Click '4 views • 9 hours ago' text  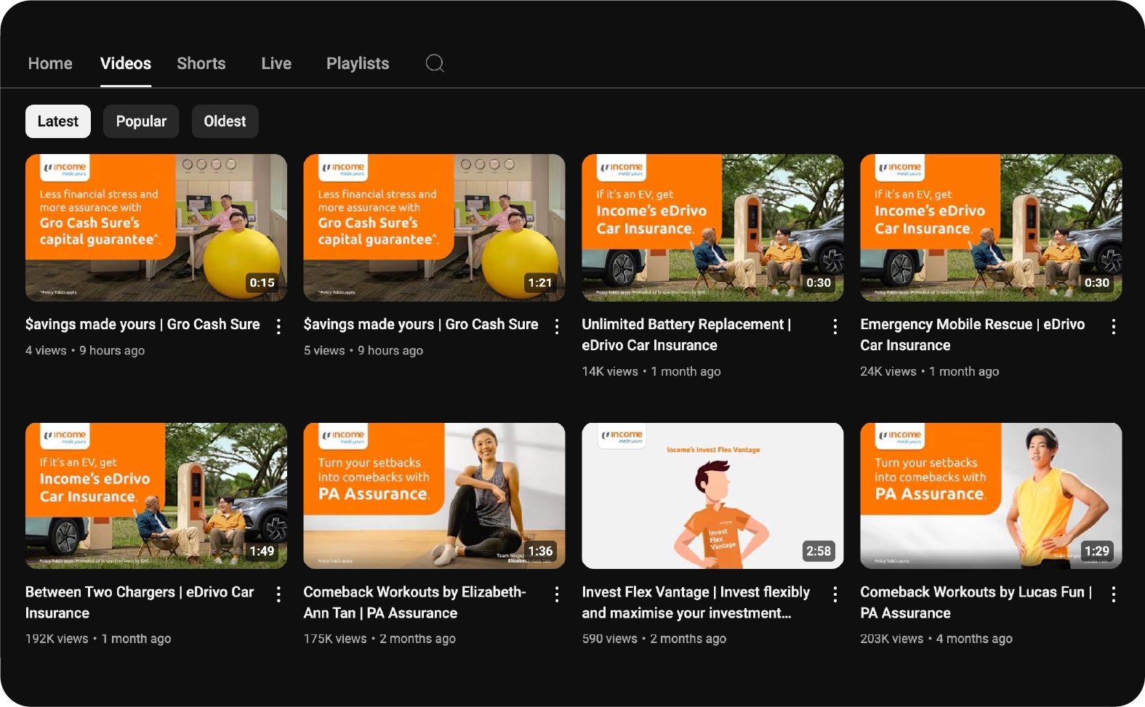[85, 350]
